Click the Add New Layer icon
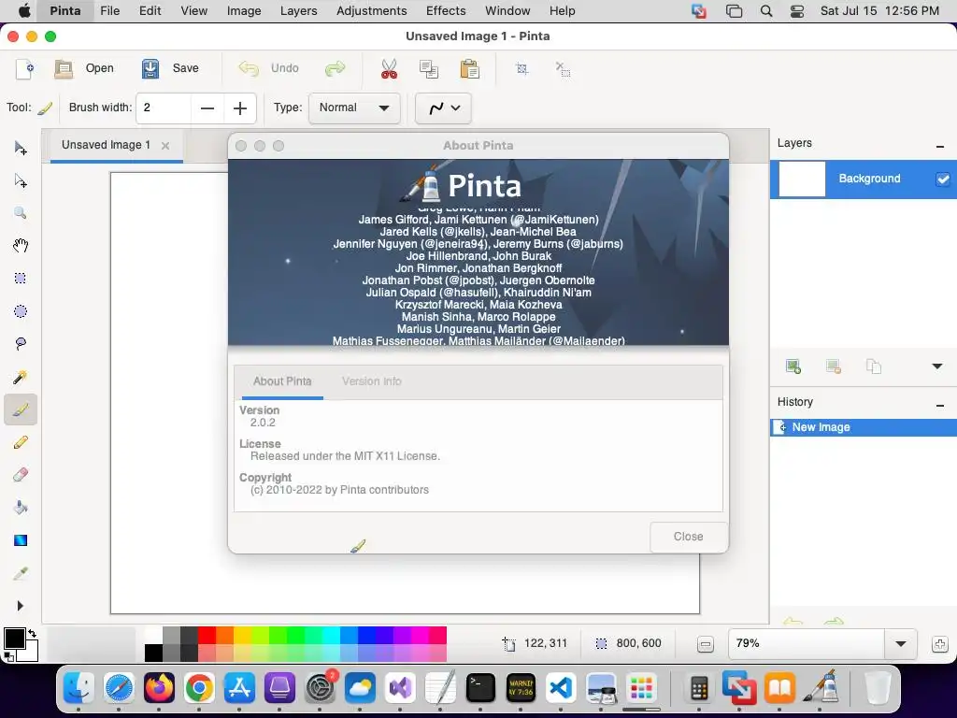This screenshot has height=718, width=957. point(793,366)
